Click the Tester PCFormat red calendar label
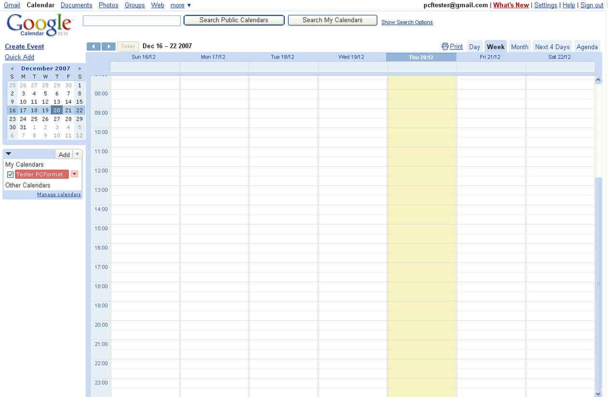 (42, 174)
